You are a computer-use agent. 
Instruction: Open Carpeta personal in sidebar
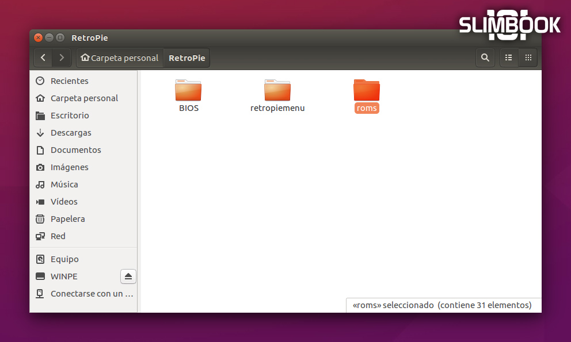pos(84,98)
